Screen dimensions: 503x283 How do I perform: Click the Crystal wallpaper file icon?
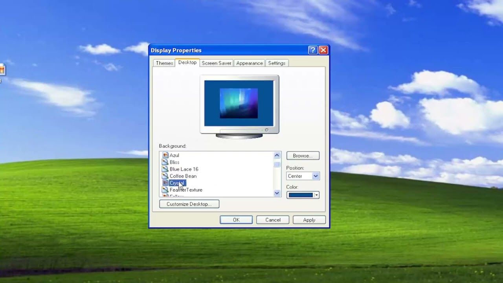point(165,183)
